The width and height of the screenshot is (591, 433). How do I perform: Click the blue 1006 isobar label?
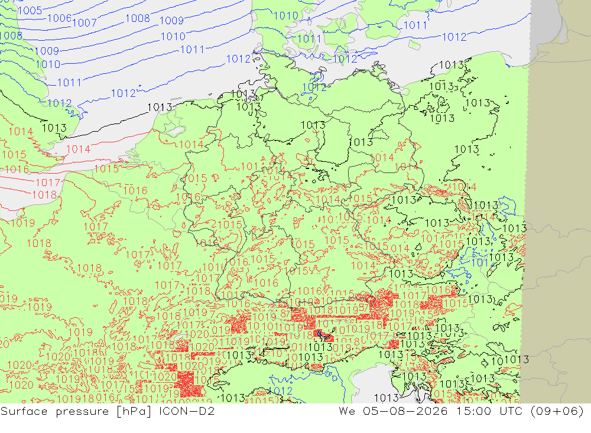(60, 18)
